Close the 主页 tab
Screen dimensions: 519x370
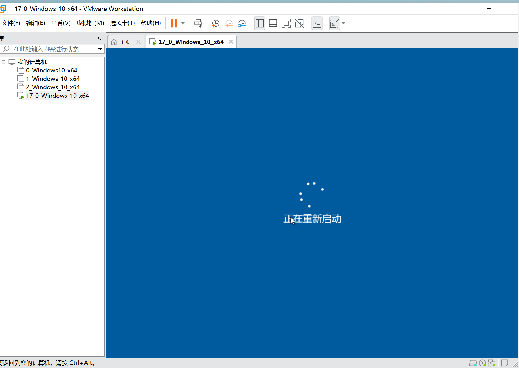point(138,42)
